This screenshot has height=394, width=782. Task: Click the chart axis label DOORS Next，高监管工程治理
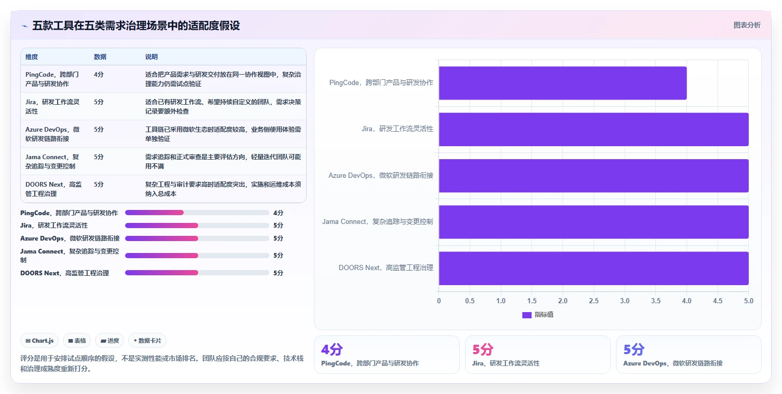(x=386, y=268)
